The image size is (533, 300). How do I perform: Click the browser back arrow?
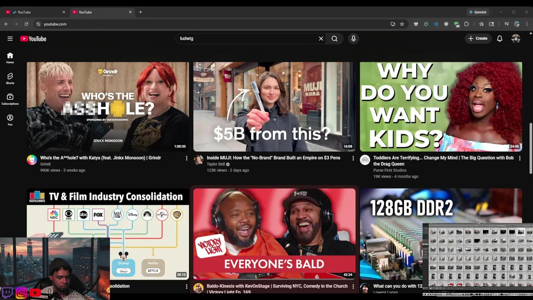(6, 24)
